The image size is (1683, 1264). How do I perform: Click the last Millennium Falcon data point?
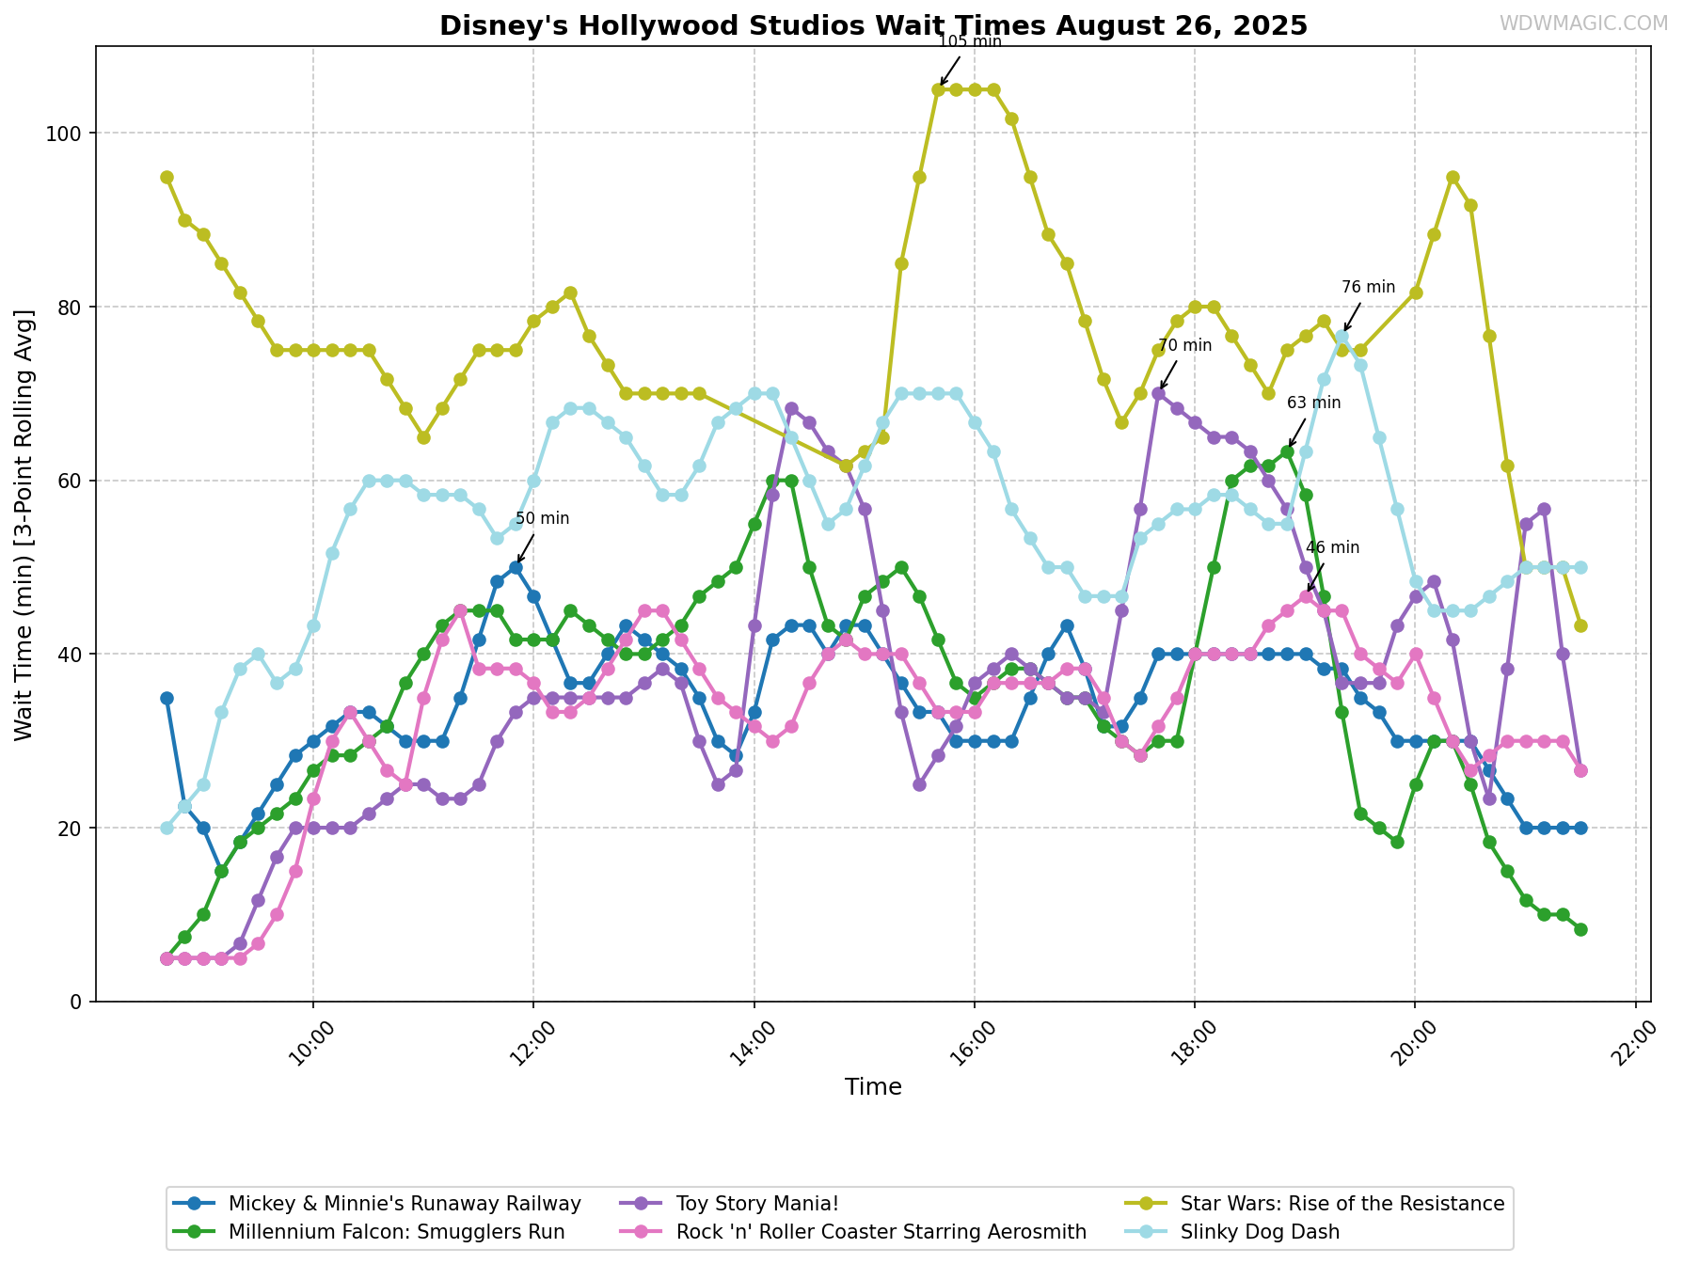tap(1580, 929)
